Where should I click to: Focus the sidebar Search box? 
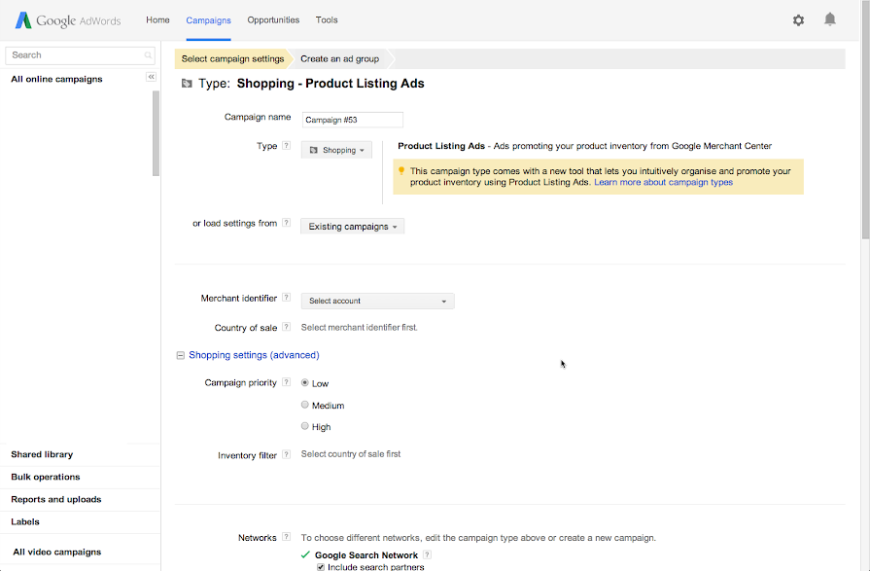(x=80, y=55)
